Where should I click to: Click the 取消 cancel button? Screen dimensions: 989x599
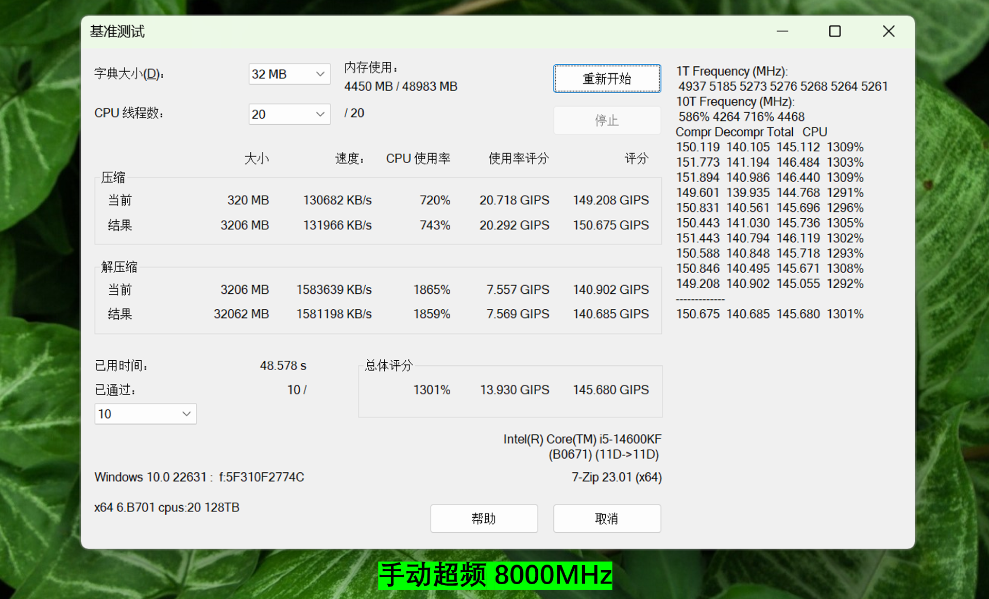tap(606, 518)
